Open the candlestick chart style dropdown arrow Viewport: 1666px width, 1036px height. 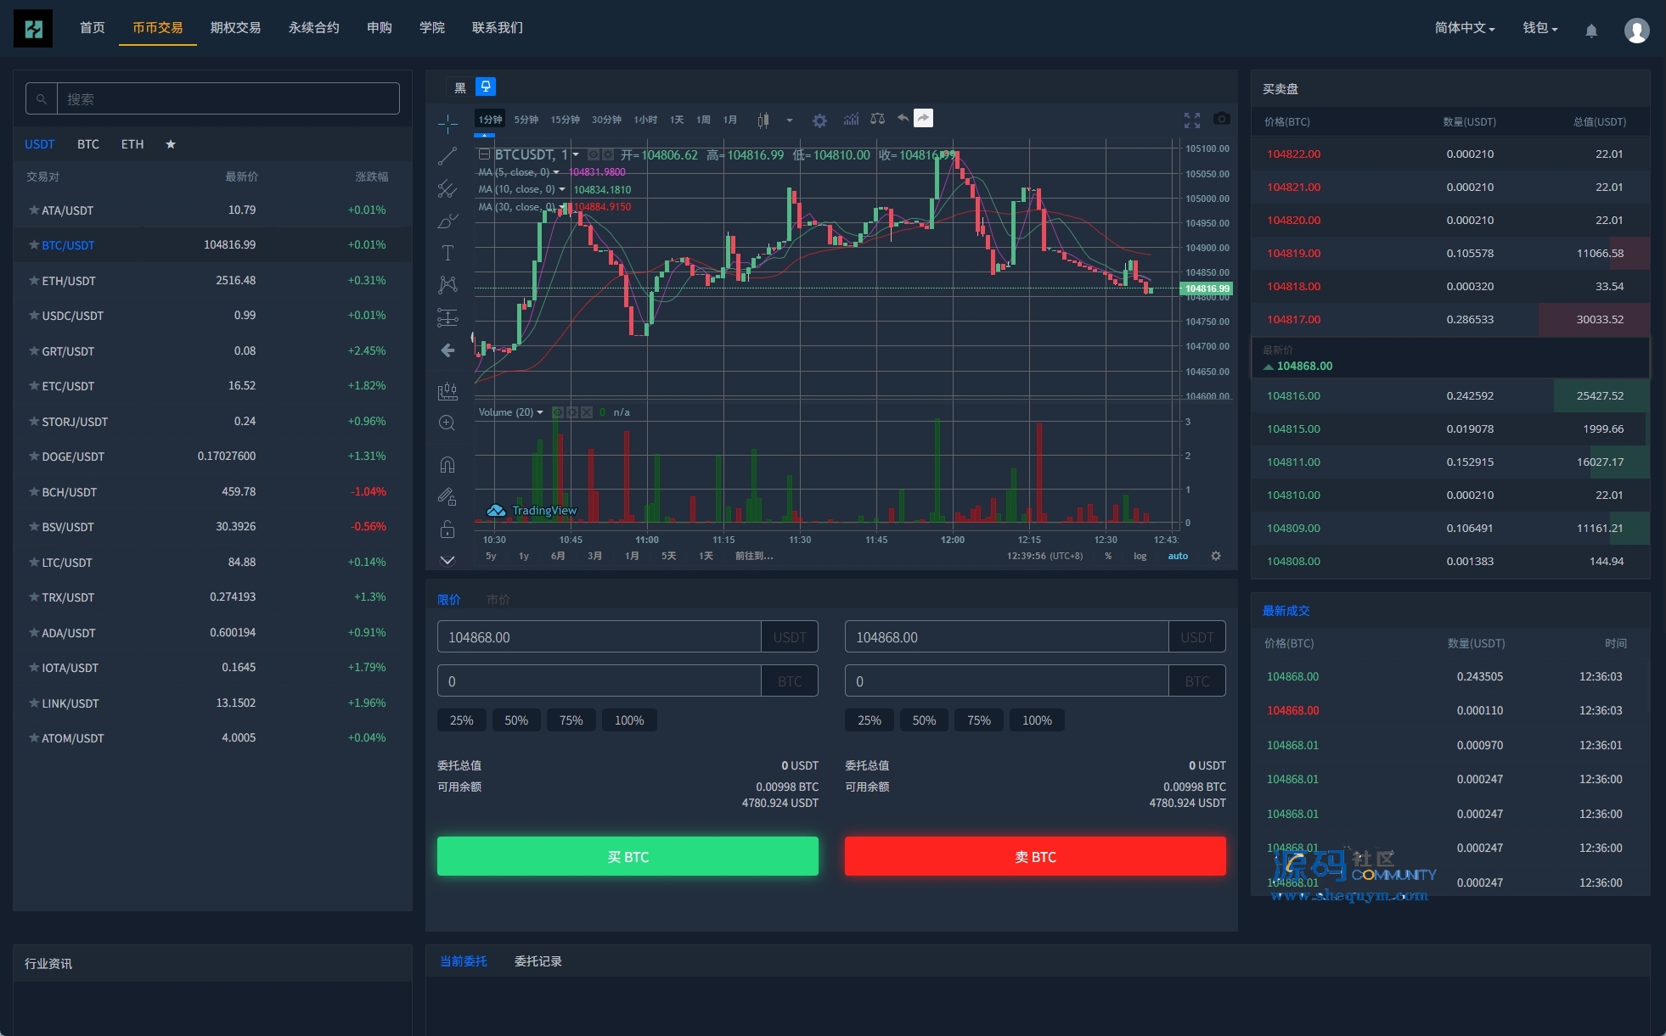(x=790, y=120)
